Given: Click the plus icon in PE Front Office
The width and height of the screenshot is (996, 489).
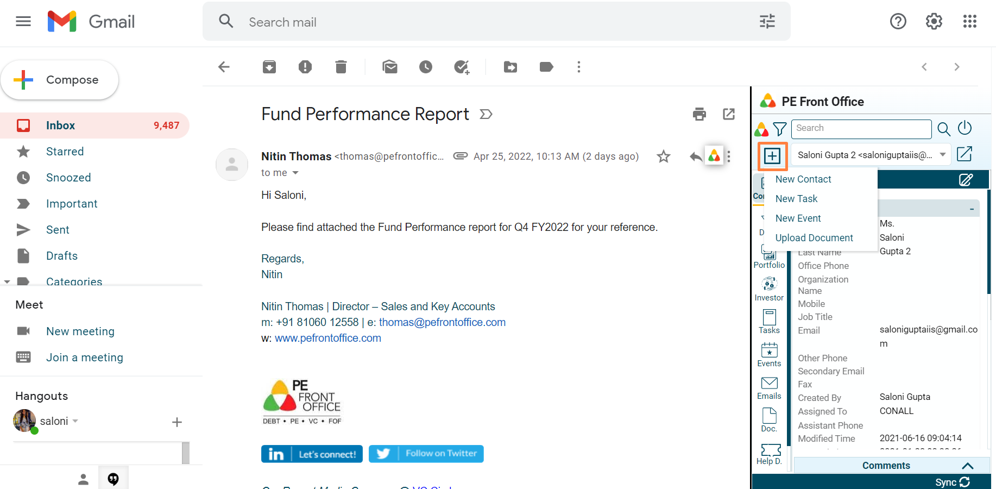Looking at the screenshot, I should [772, 156].
